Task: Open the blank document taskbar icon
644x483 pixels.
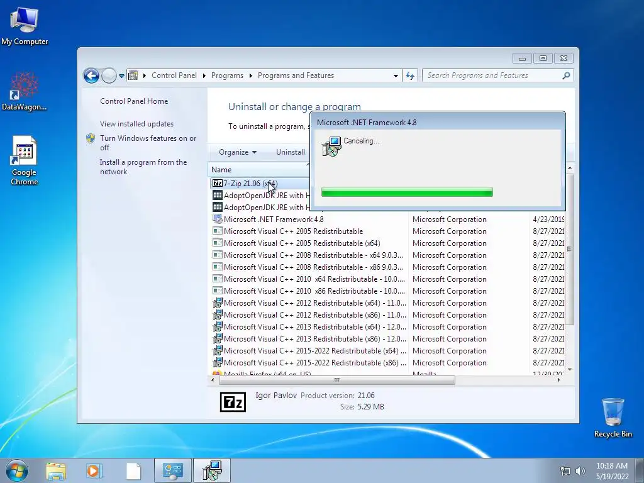Action: [x=133, y=471]
